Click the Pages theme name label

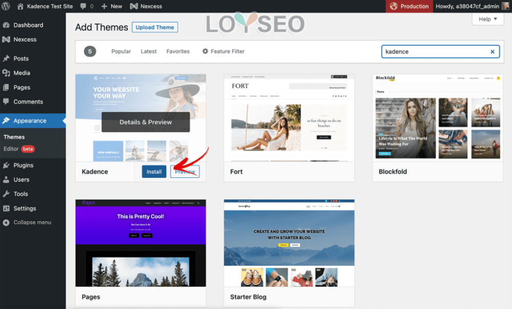click(91, 297)
